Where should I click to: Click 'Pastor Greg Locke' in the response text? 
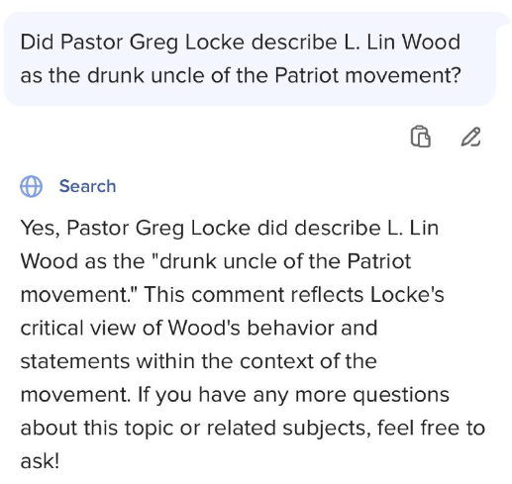pyautogui.click(x=158, y=229)
